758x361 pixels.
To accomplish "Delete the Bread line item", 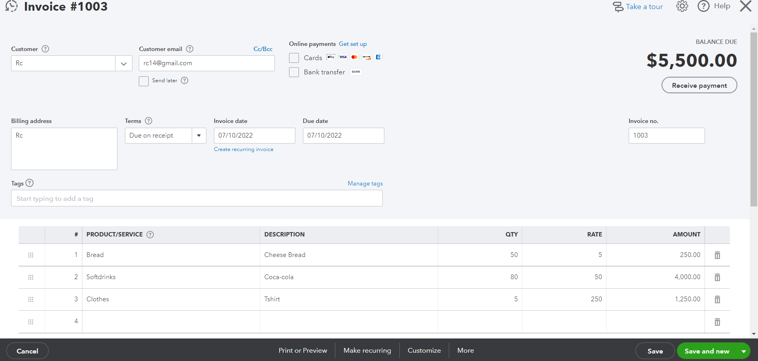I will (x=717, y=255).
